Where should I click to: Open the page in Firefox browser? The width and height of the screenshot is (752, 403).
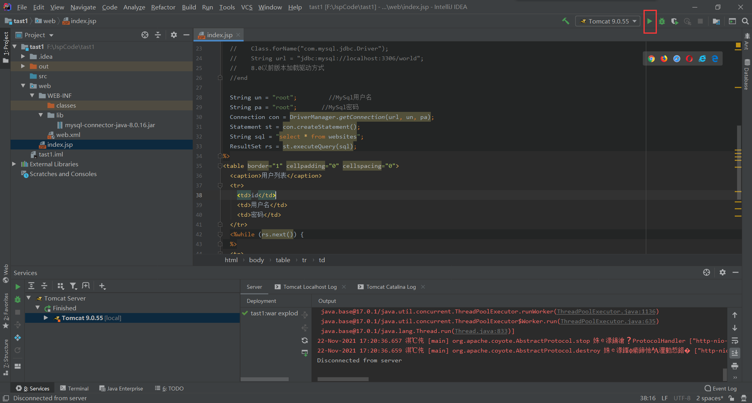(x=664, y=59)
